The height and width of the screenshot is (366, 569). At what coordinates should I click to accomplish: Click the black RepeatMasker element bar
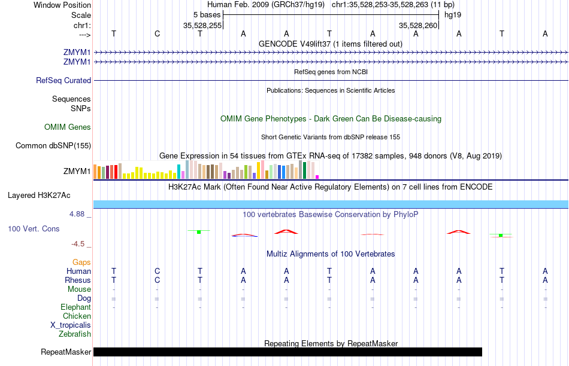pyautogui.click(x=287, y=352)
